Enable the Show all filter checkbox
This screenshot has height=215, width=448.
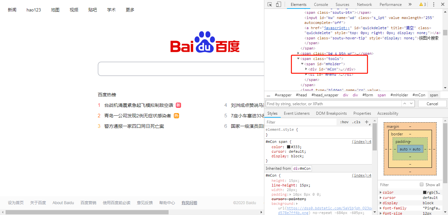coord(422,185)
